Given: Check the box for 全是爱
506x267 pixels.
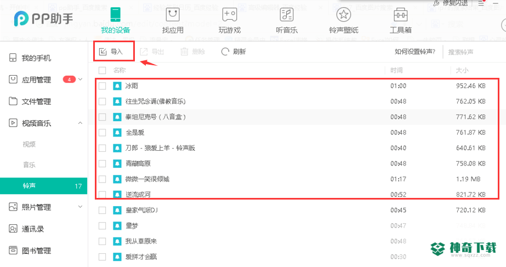Looking at the screenshot, I should click(103, 132).
